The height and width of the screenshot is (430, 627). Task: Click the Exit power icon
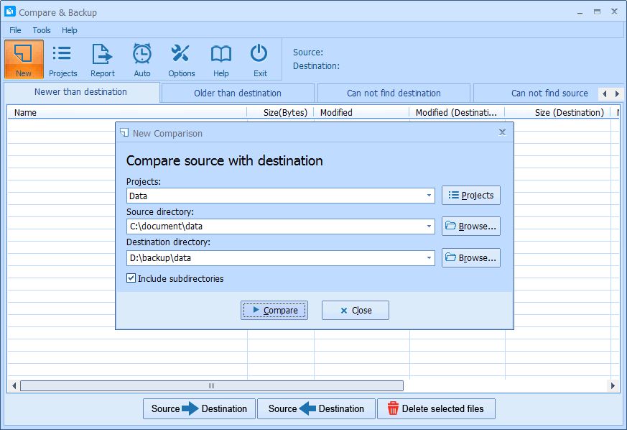click(x=259, y=59)
